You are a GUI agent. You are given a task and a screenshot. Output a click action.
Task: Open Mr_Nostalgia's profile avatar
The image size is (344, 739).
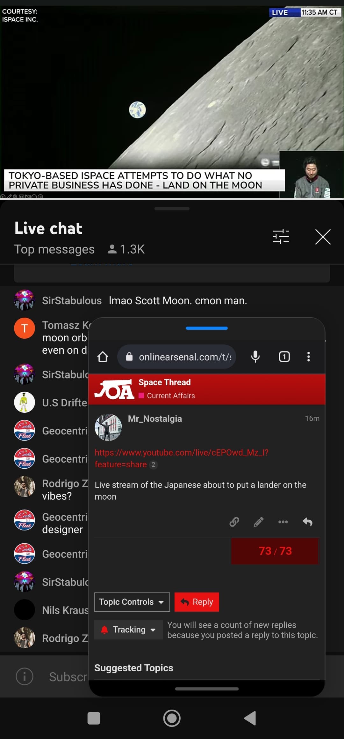pyautogui.click(x=108, y=427)
